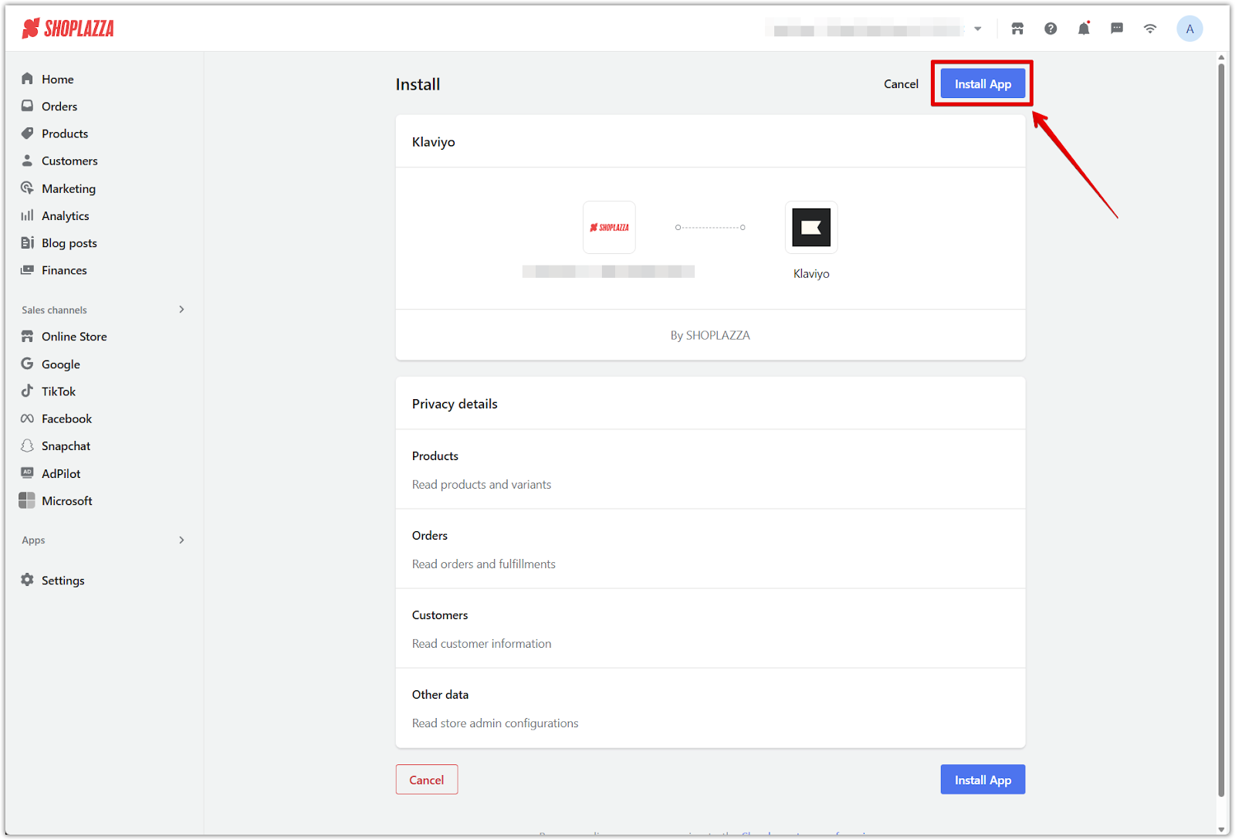Open help question mark icon
The image size is (1235, 840).
click(x=1051, y=29)
